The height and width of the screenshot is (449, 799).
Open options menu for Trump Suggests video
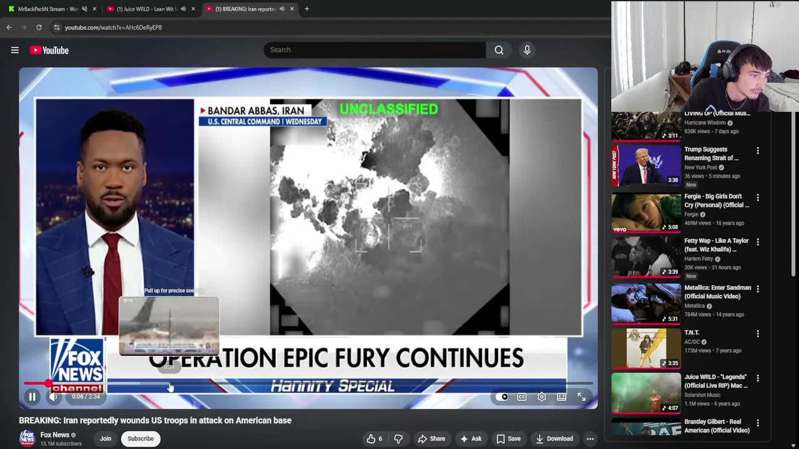coord(758,151)
